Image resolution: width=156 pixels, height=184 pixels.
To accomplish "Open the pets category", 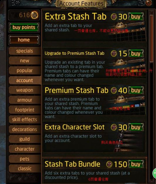I will [x=25, y=159].
